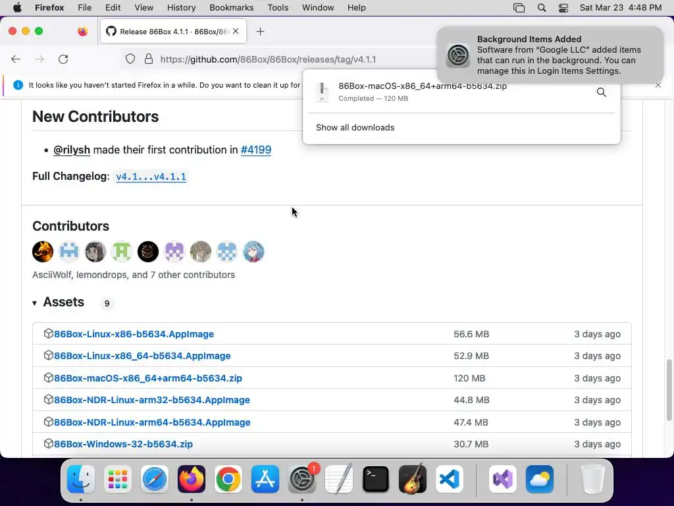
Task: Open a new Firefox tab
Action: coord(260,32)
